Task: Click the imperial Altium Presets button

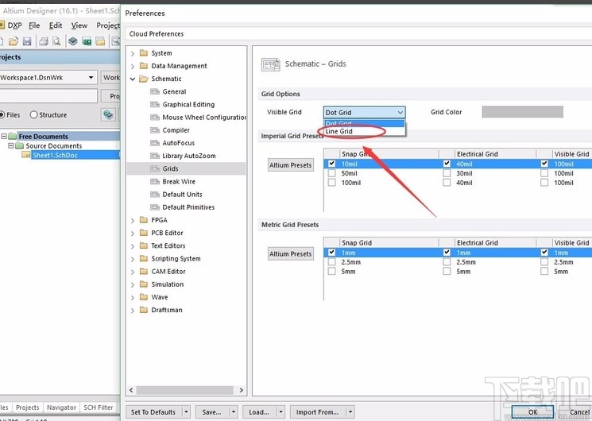Action: 291,165
